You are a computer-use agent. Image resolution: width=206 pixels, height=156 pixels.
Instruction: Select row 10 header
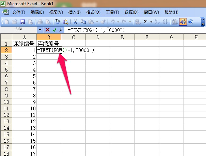pyautogui.click(x=6, y=102)
